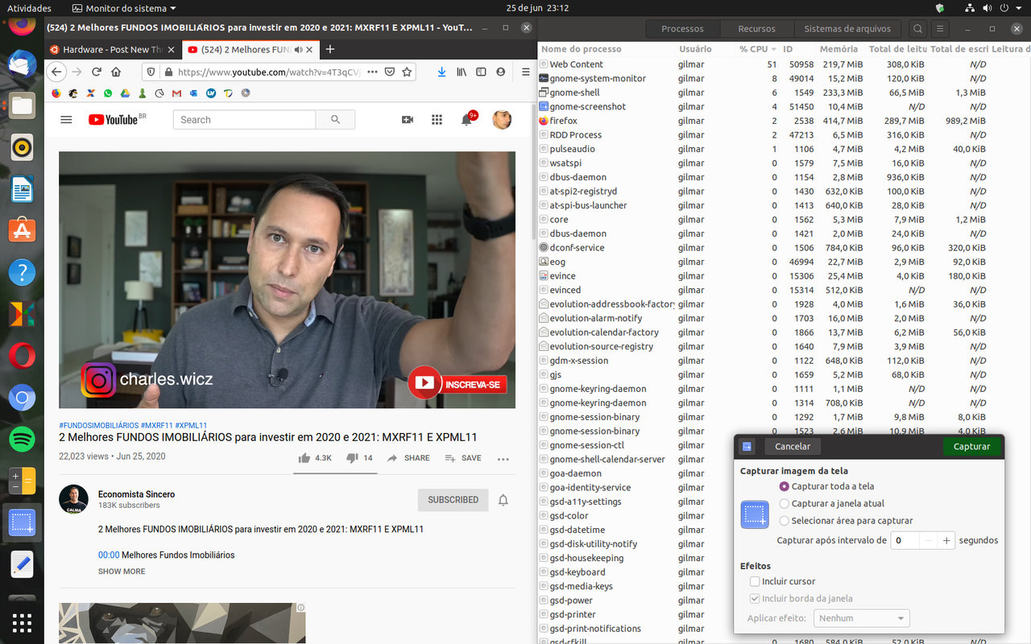The height and width of the screenshot is (644, 1031).
Task: Increase capture delay with plus button
Action: pos(946,540)
